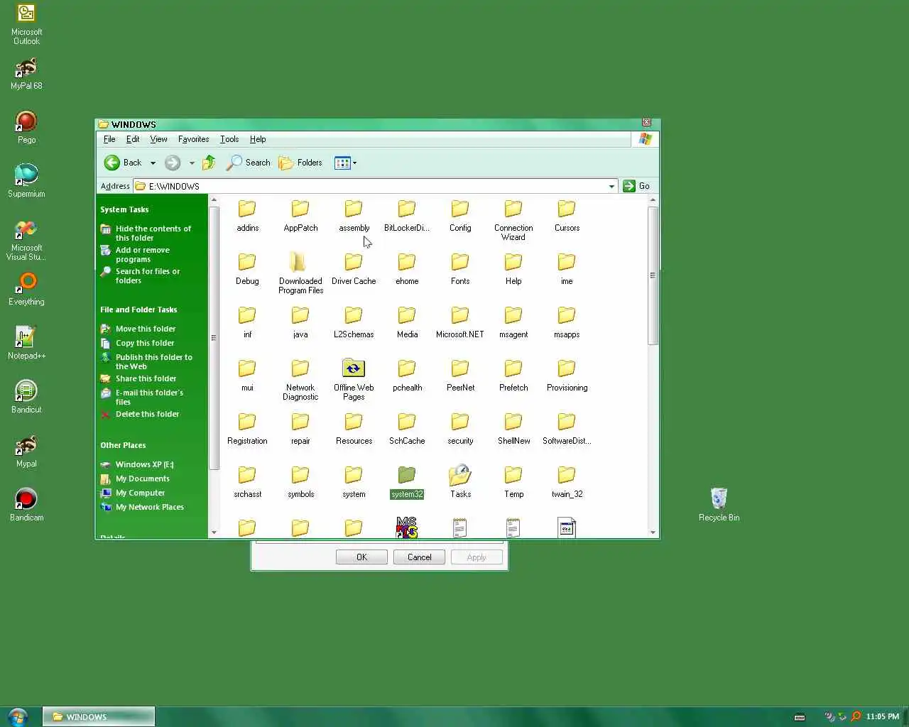Go up one folder level
The image size is (909, 727).
(209, 163)
